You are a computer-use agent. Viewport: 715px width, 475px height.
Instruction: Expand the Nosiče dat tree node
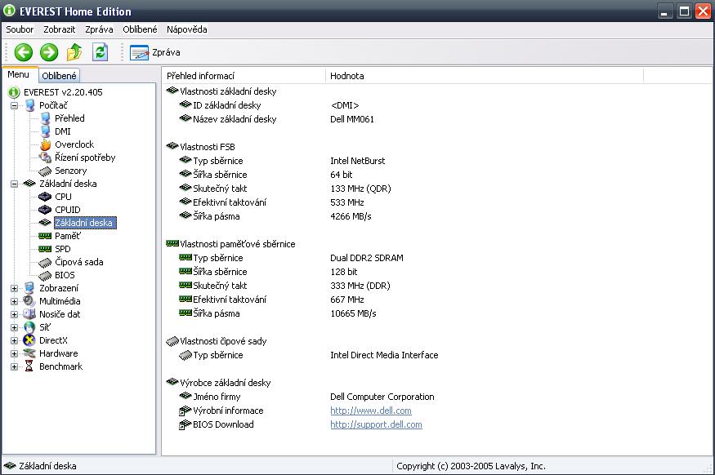pyautogui.click(x=14, y=314)
